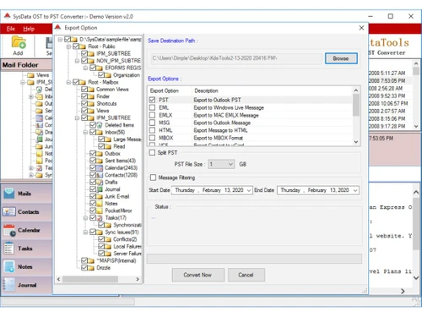Collapse the Tasks(17) tree node
Image resolution: width=422 pixels, height=317 pixels.
[85, 218]
